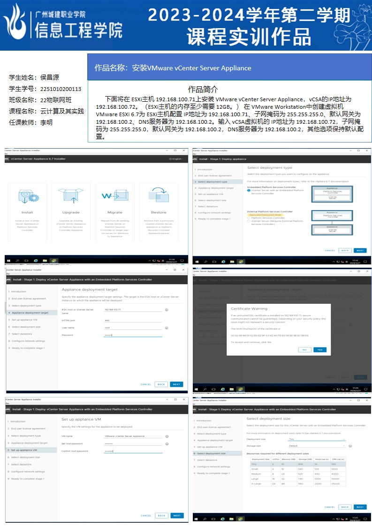372x526 pixels.
Task: Open the Deployment size dropdown showing Tiny
Action: click(317, 439)
